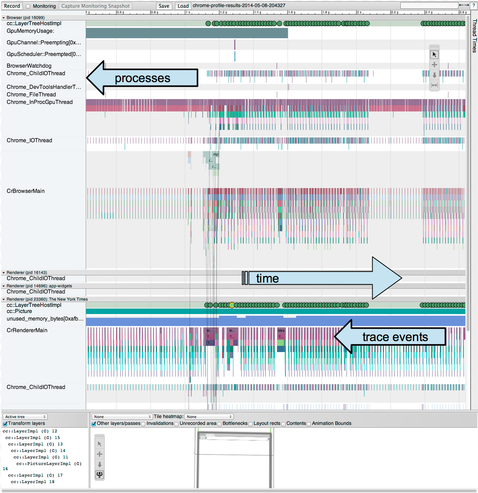Open the Tile heatmap dropdown
Screen dimensions: 478x493
coord(209,417)
